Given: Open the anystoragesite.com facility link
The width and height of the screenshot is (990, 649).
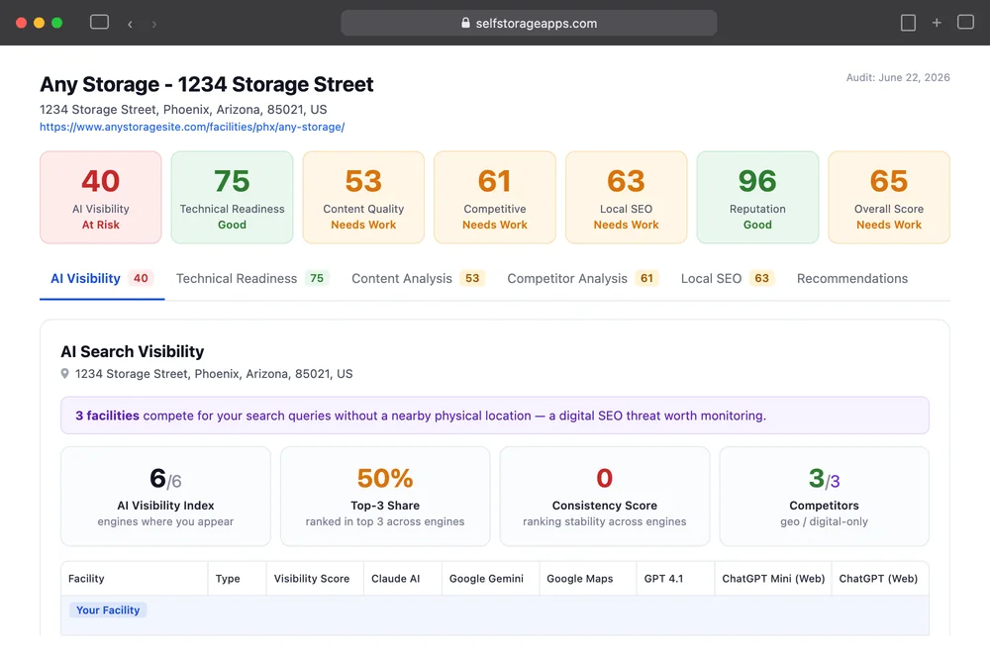Looking at the screenshot, I should (x=192, y=127).
